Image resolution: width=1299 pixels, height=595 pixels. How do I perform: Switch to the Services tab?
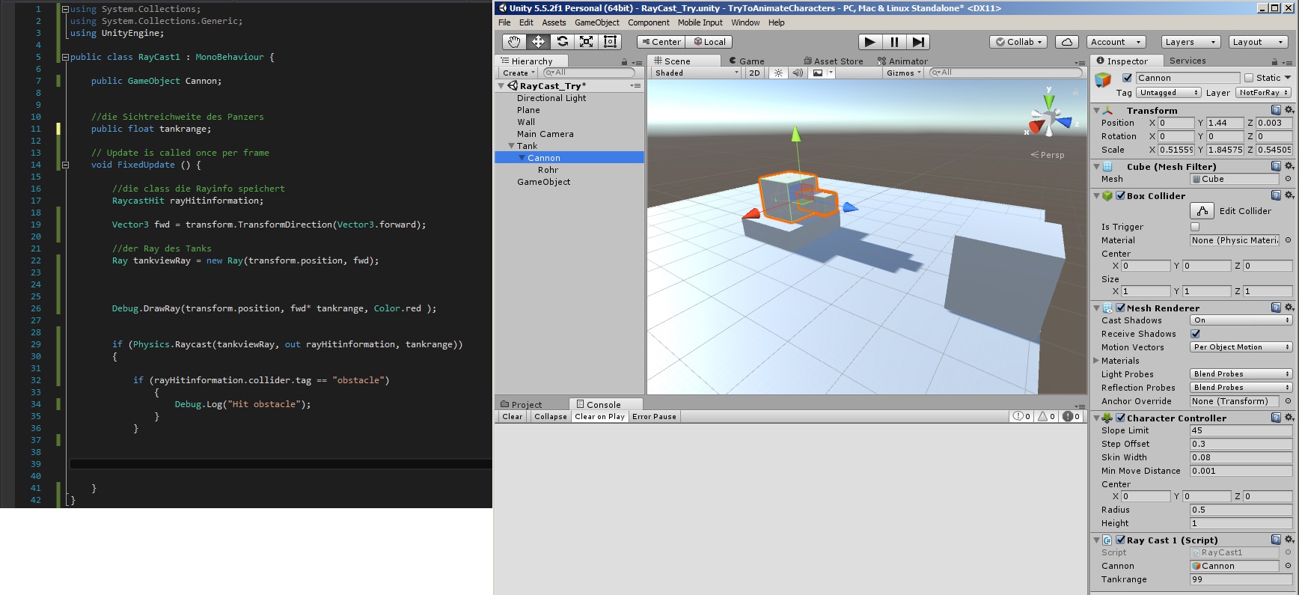pos(1188,61)
